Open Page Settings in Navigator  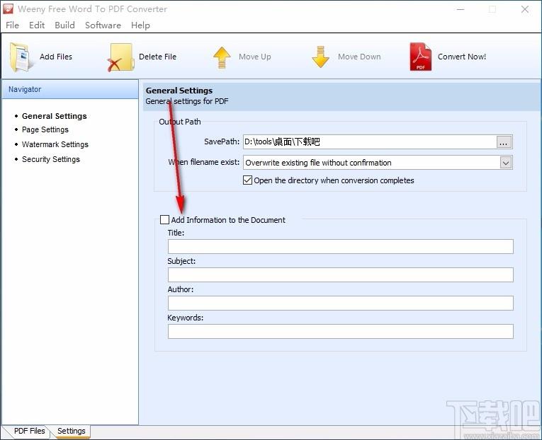45,129
